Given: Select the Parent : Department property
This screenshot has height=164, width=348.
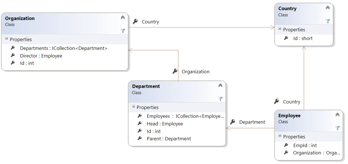Looking at the screenshot, I should click(x=169, y=139).
